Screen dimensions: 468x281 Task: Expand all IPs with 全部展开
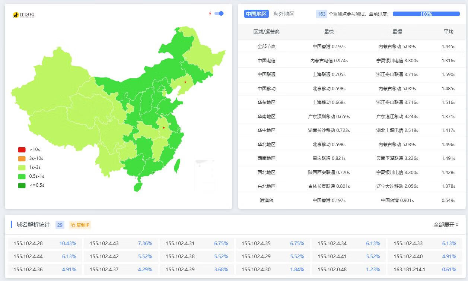(x=446, y=225)
